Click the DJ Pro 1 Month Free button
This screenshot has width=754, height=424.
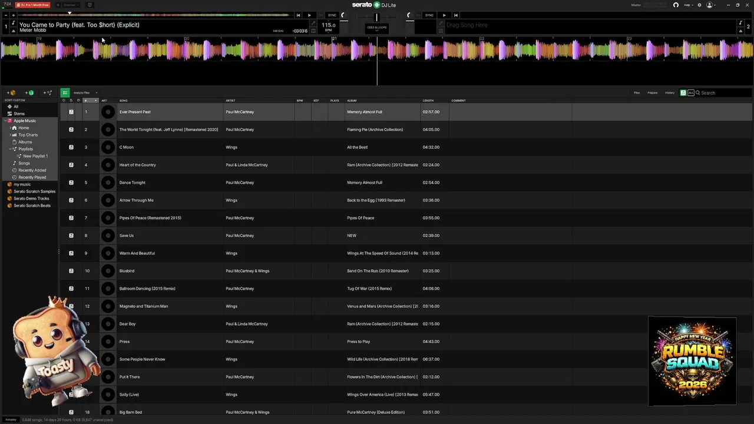32,5
